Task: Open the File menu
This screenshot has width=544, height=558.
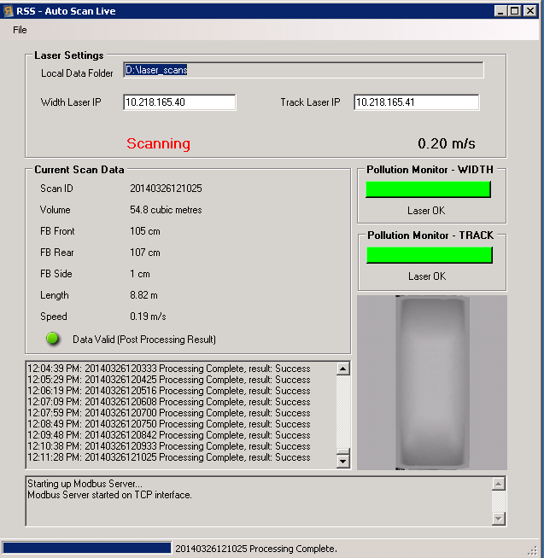Action: point(20,30)
